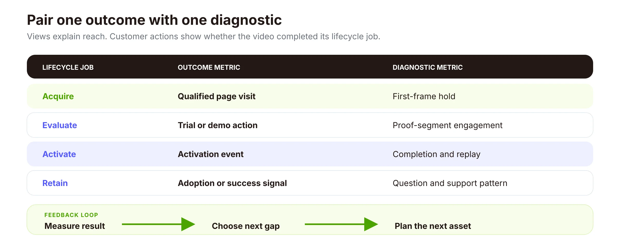Viewport: 620px width, 248px height.
Task: Click the OUTCOME METRIC column header
Action: 209,67
